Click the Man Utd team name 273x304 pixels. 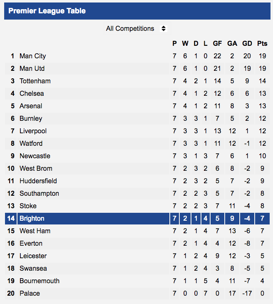(32, 68)
